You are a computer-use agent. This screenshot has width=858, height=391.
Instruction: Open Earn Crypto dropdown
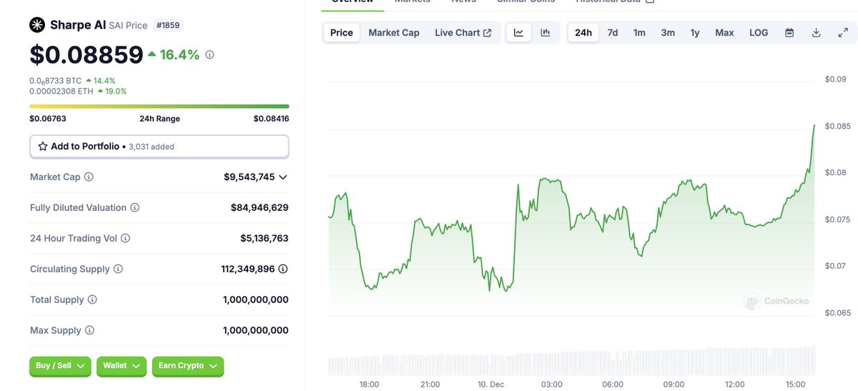188,366
